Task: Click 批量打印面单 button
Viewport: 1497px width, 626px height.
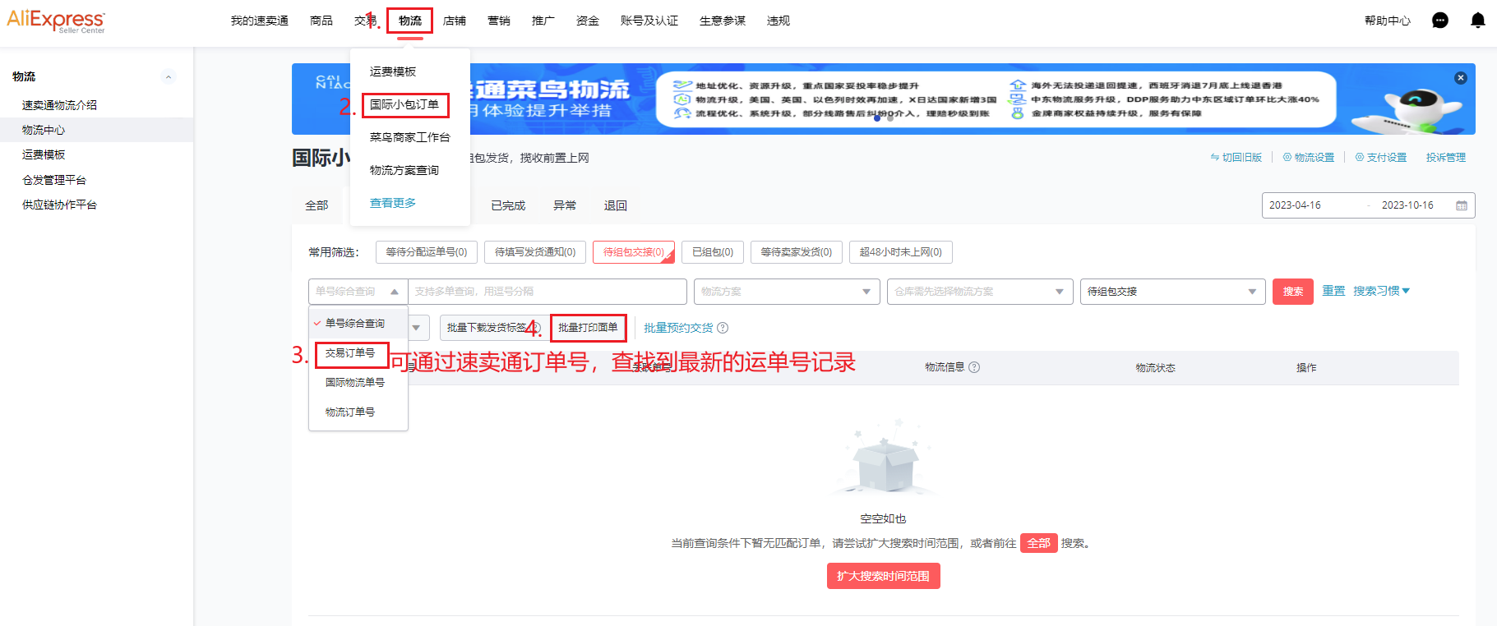Action: click(588, 328)
